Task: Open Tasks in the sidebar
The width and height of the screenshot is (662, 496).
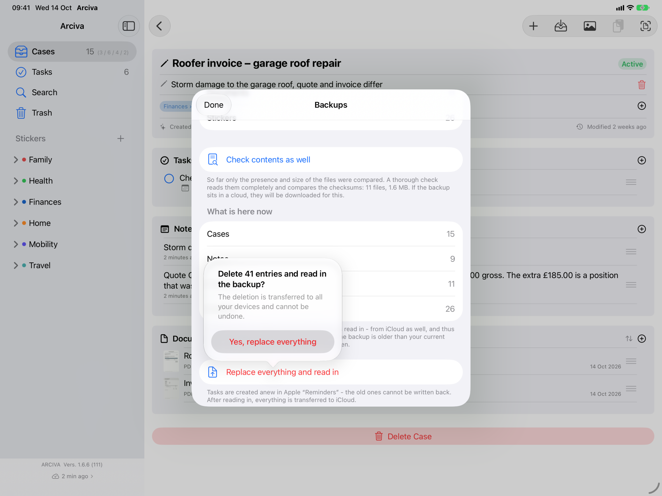Action: 72,72
